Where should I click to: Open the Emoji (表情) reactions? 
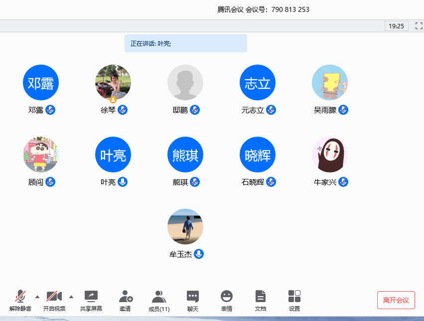[x=227, y=297]
